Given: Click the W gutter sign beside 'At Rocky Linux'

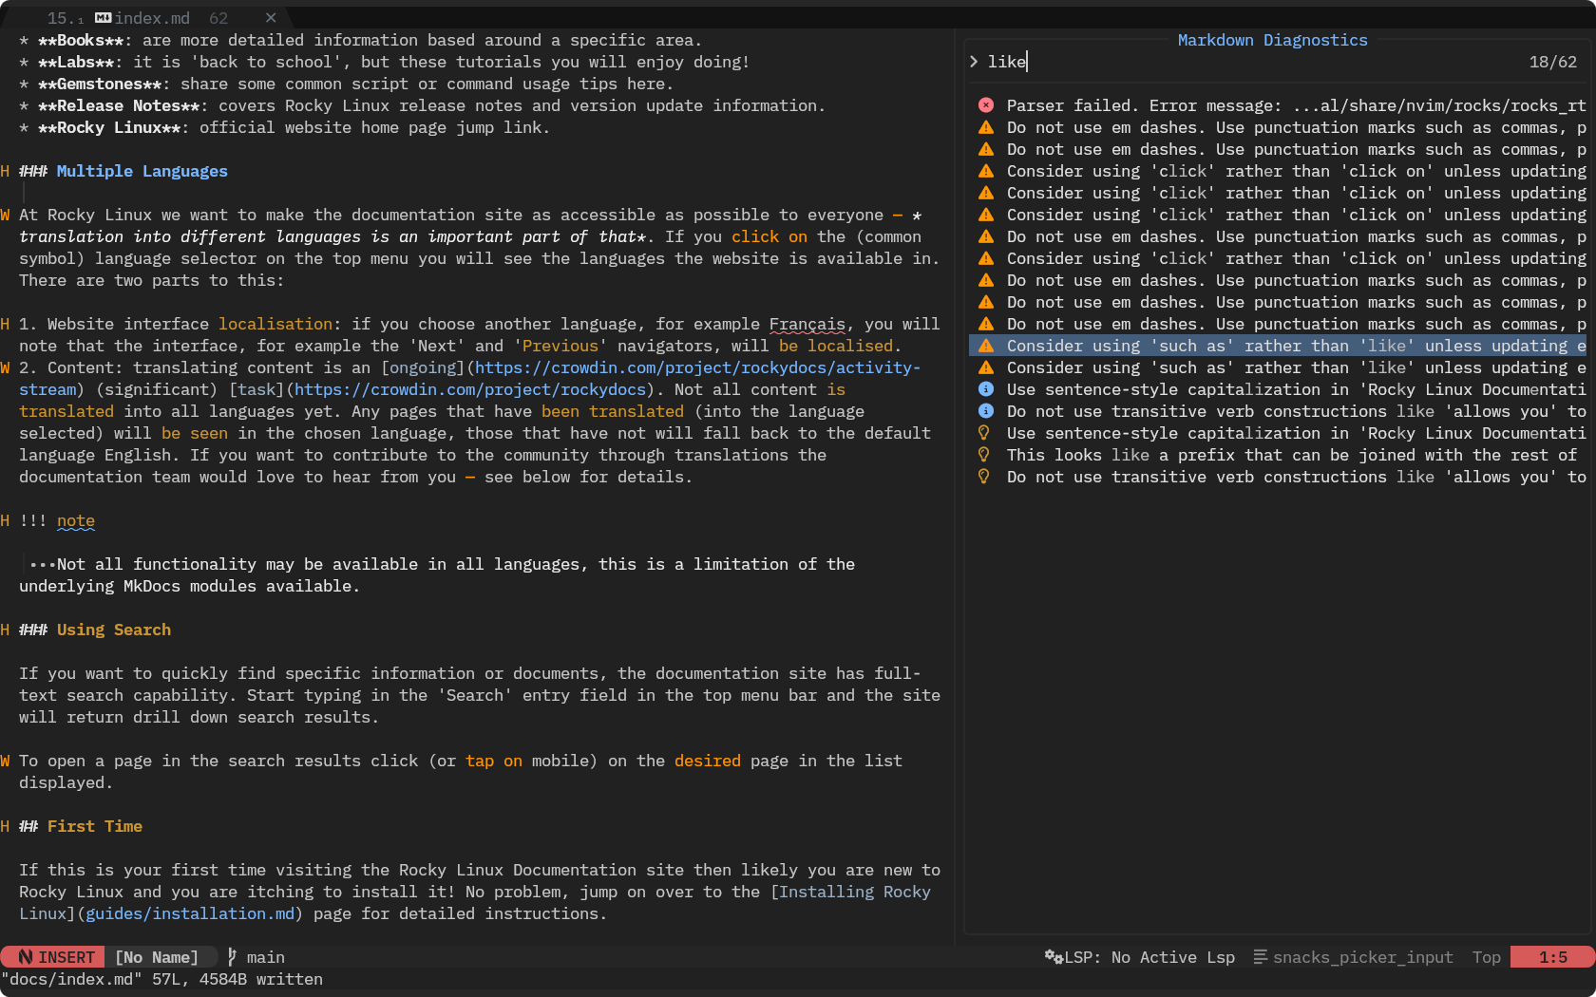Looking at the screenshot, I should (6, 215).
